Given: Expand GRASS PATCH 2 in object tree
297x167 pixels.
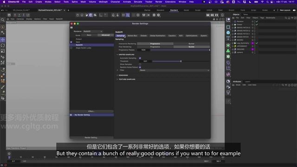Looking at the screenshot, I should tap(233, 31).
